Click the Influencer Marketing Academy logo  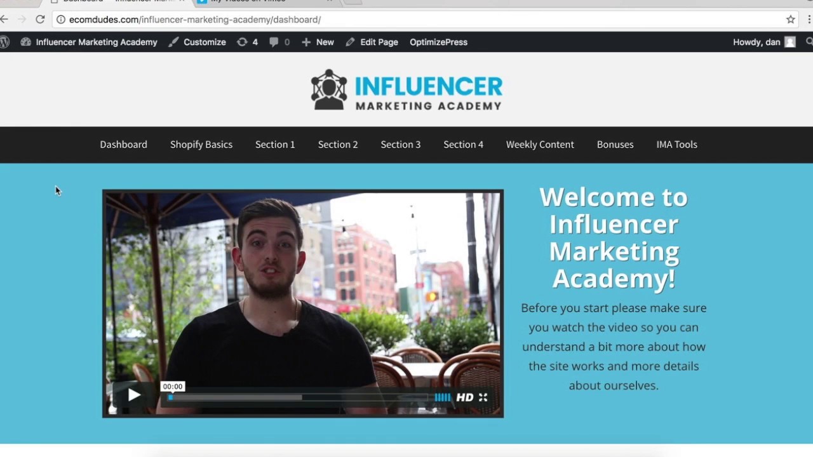[406, 89]
